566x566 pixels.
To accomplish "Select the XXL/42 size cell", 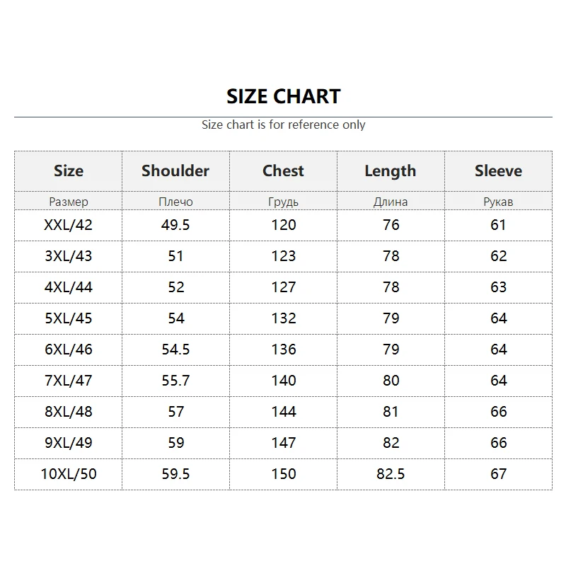I will pyautogui.click(x=69, y=225).
